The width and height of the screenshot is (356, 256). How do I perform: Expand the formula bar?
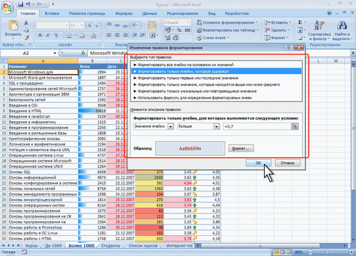tap(353, 53)
